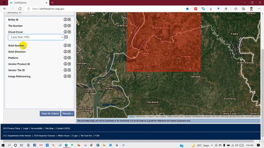Image resolution: width=264 pixels, height=148 pixels.
Task: Expand the Entity ID criterion
Action: [x=69, y=19]
